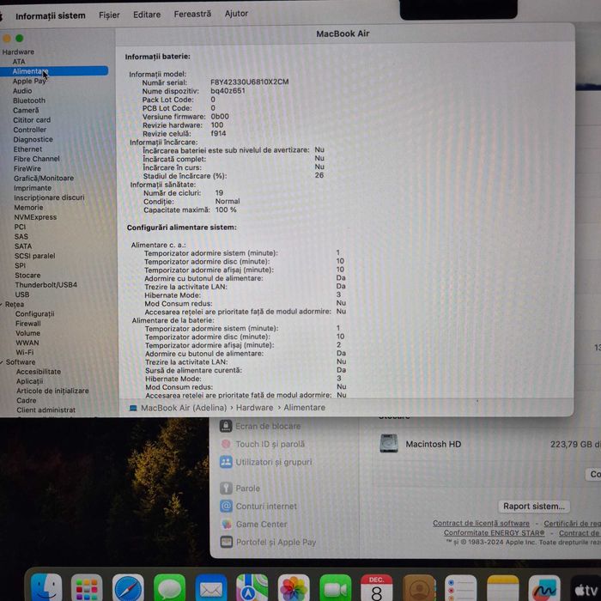
Task: Collapse the Software section in sidebar
Action: [3, 362]
